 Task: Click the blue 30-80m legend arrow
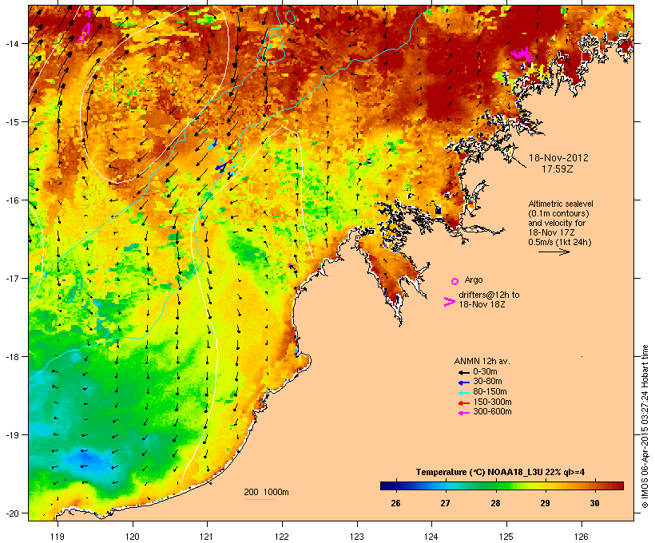463,382
